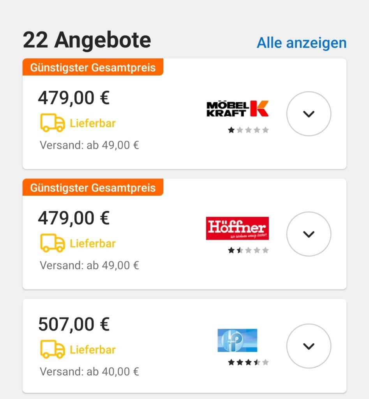
Task: Click the delivery truck icon in 507,00 € offer
Action: tap(53, 349)
